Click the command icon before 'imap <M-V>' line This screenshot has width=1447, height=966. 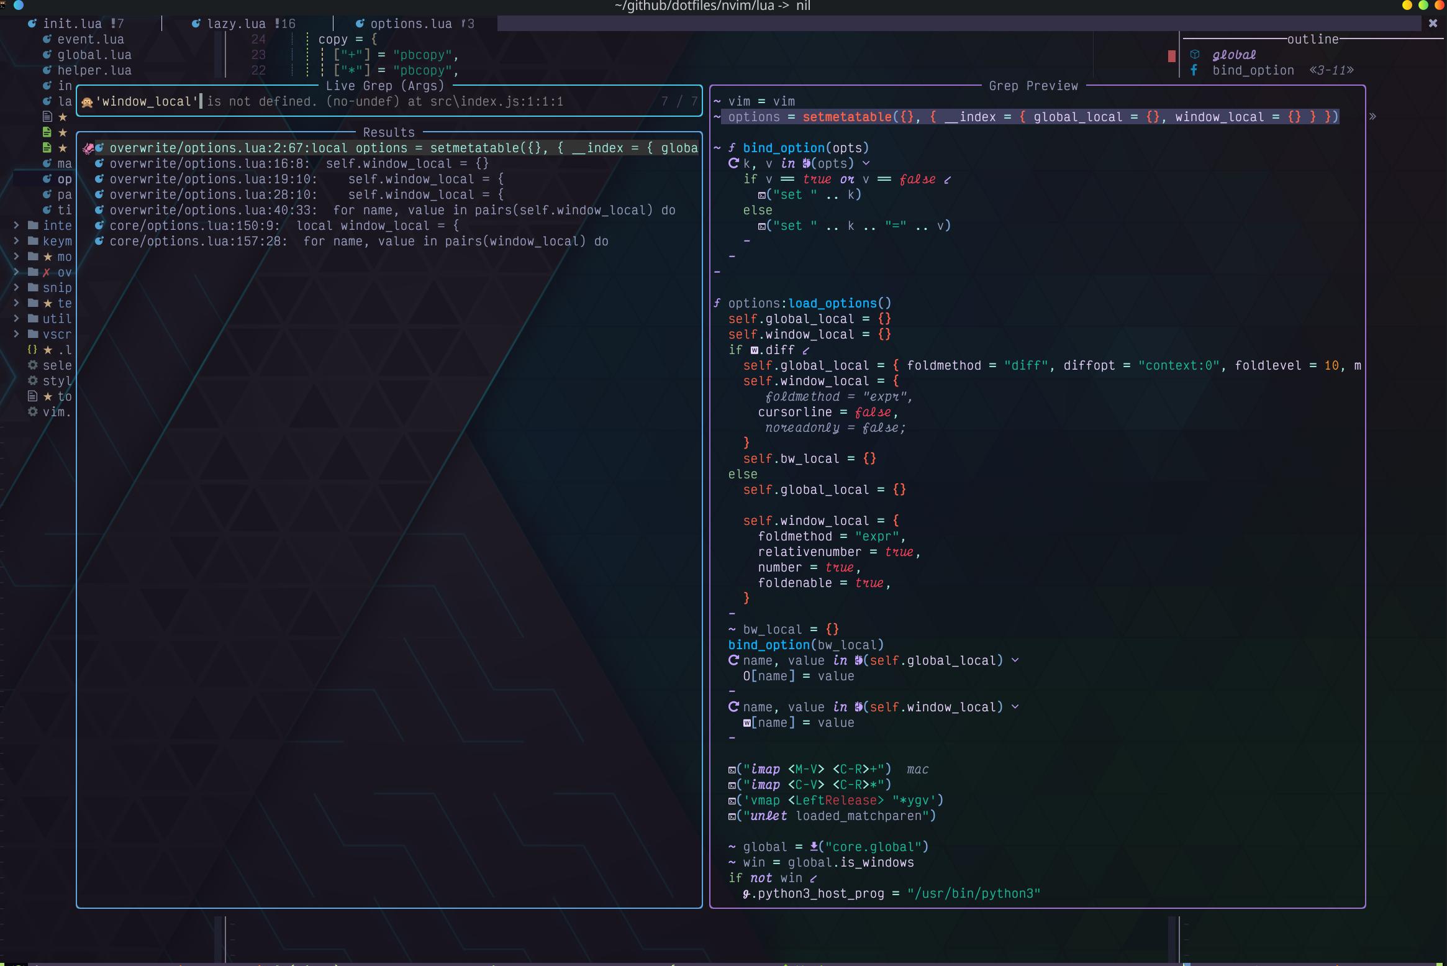tap(732, 770)
